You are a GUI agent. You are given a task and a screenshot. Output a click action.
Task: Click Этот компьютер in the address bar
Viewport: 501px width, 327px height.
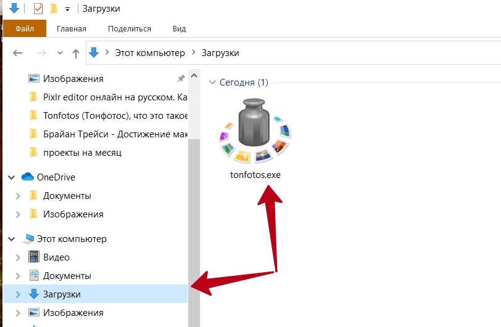[x=150, y=53]
